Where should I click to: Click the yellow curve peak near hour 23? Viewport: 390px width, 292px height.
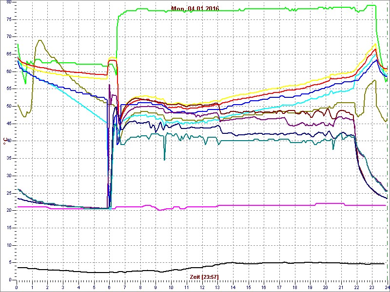(375, 44)
